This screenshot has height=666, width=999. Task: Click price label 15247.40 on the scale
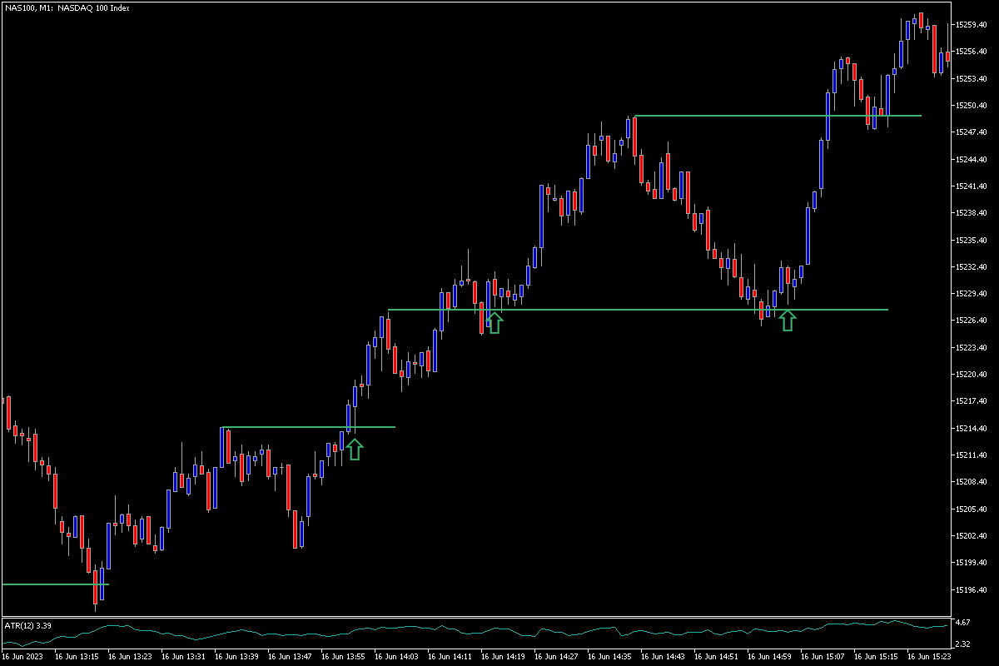pyautogui.click(x=972, y=132)
